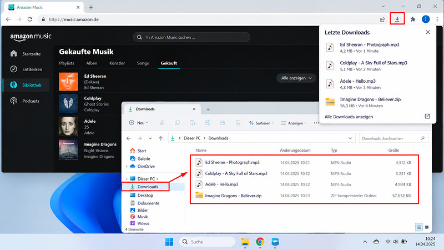Open Imagine Dragons - Believer.zip in downloads popup
Screen dimensions: 444x250
(370, 99)
